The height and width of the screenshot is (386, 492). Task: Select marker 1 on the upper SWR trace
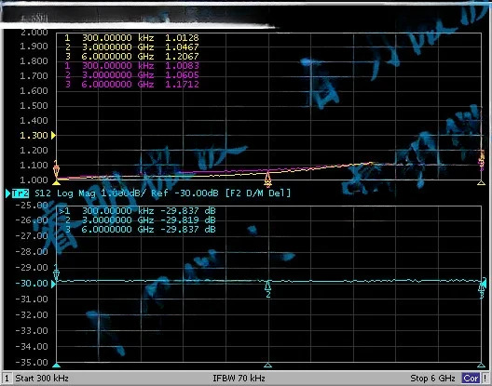(x=56, y=169)
